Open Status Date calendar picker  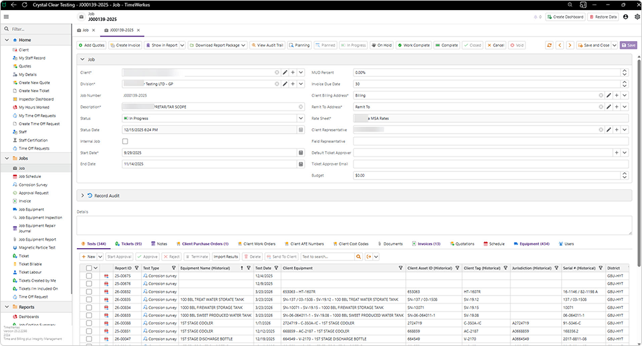click(x=301, y=129)
